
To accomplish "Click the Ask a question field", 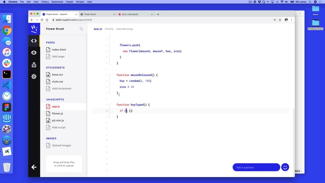I will point(256,167).
